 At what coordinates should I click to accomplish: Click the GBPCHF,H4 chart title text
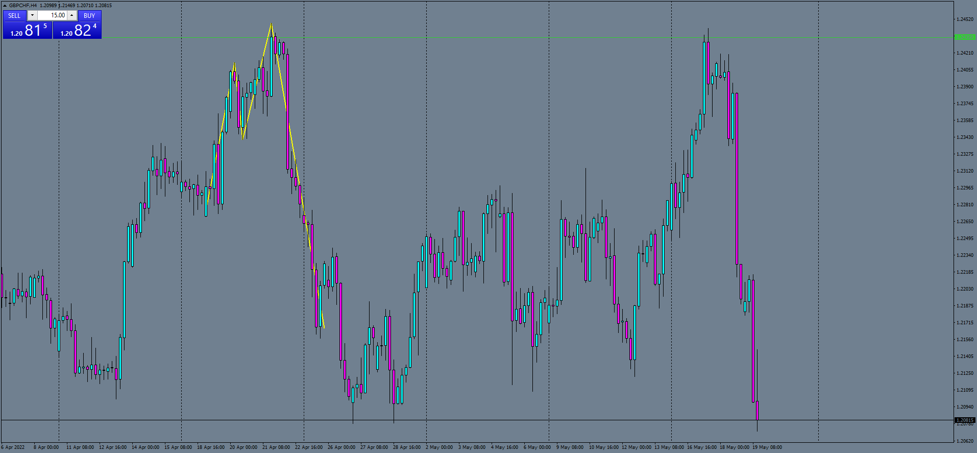tap(23, 6)
